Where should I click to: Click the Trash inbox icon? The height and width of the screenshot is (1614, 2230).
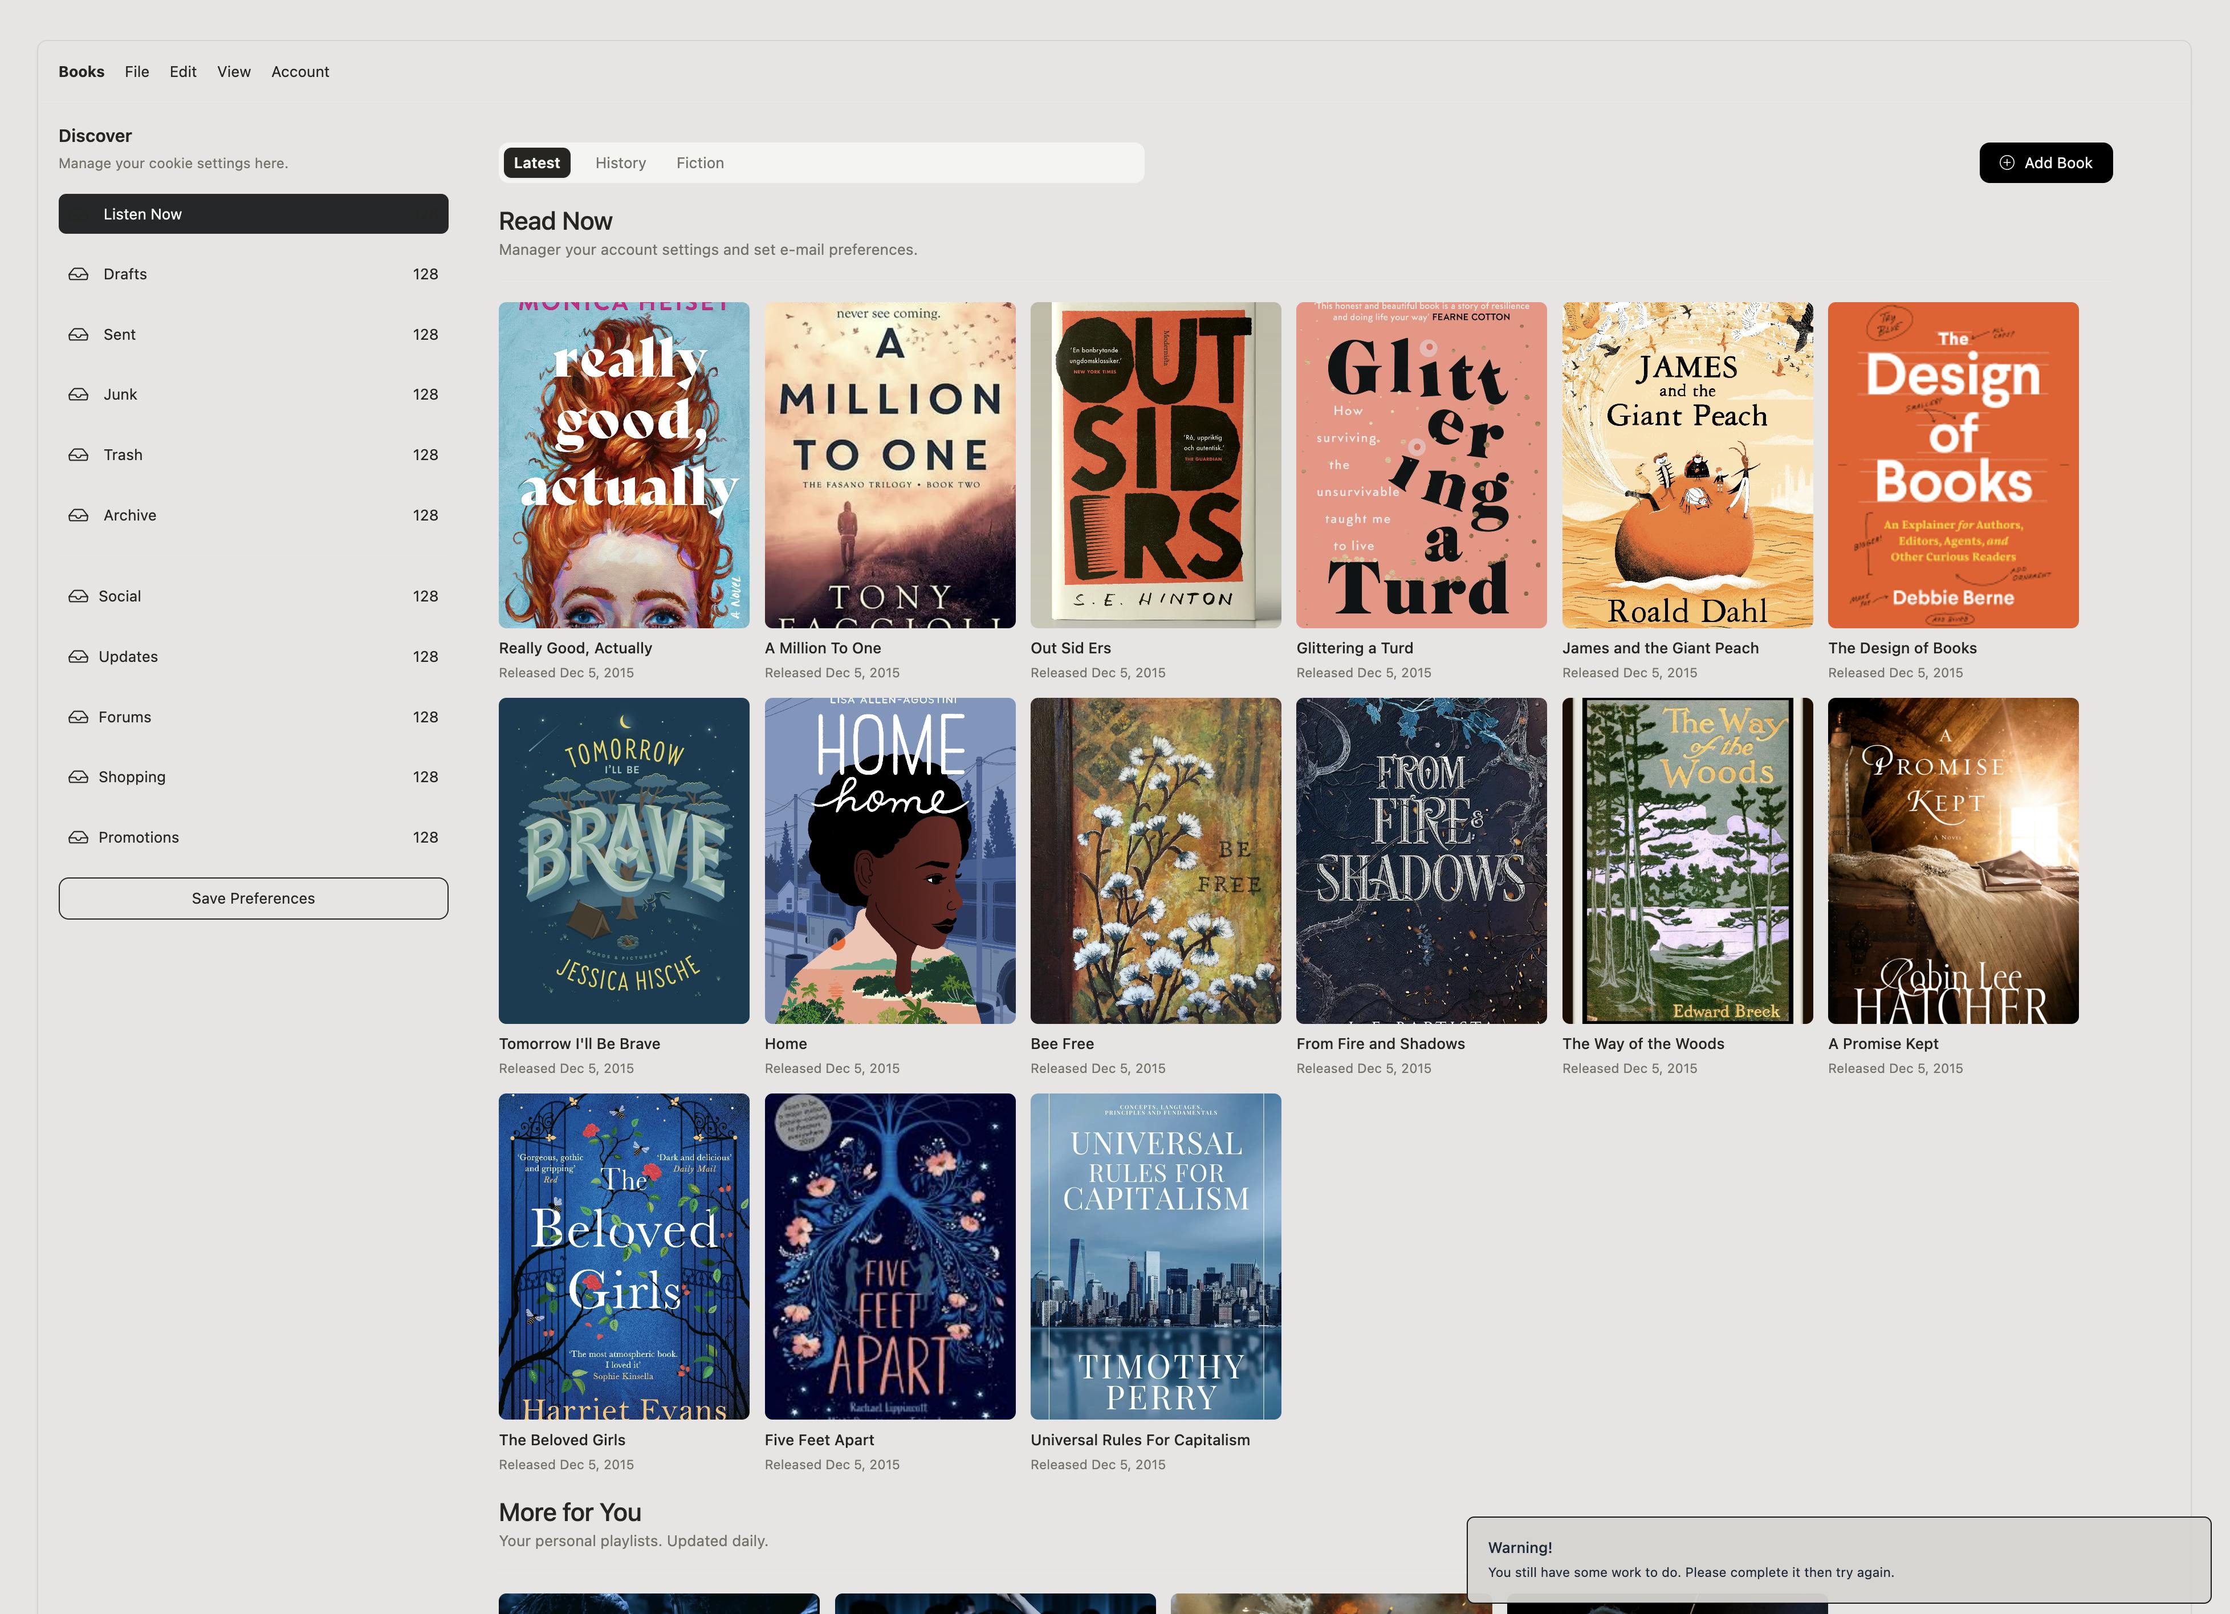[79, 456]
